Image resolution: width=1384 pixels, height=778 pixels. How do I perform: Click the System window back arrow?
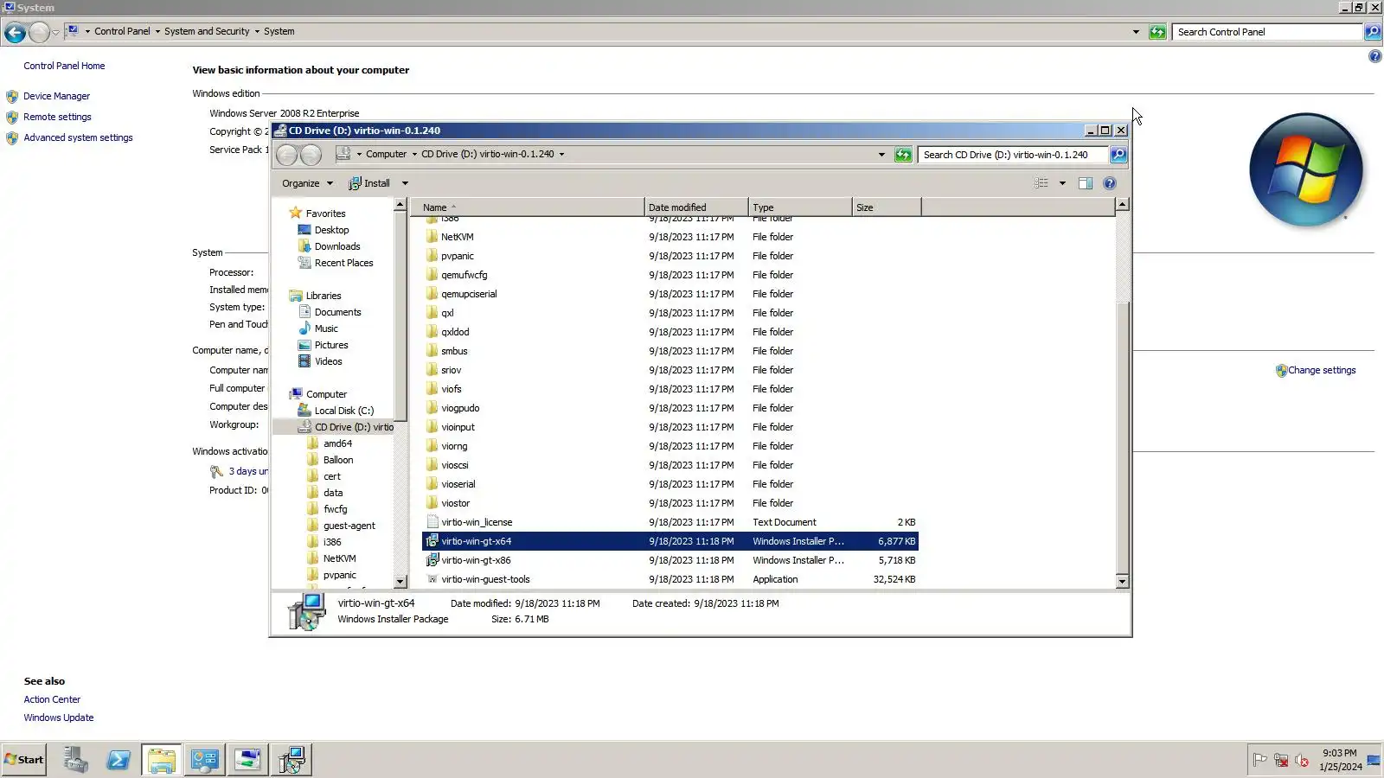[x=15, y=33]
